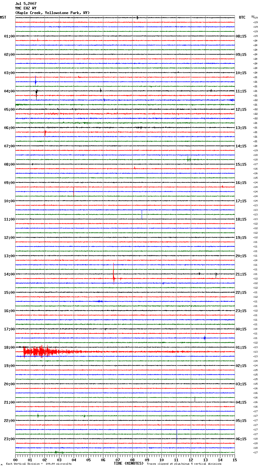
Task: Click the 23:15 UTC time label
Action: pyautogui.click(x=241, y=311)
